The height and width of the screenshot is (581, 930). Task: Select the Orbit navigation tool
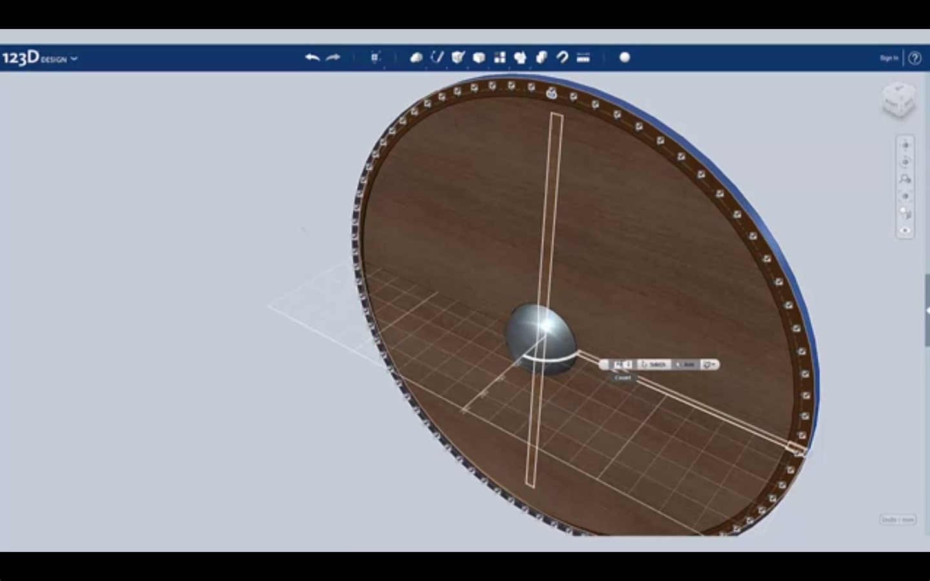905,162
